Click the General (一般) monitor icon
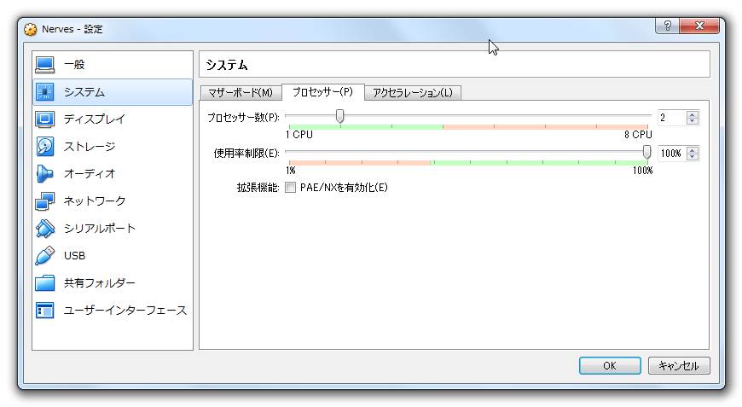This screenshot has height=407, width=742. coord(45,65)
